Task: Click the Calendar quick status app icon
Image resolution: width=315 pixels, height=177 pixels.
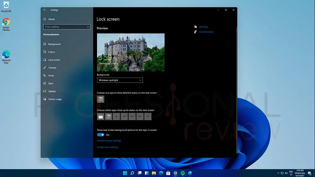Action: (x=108, y=117)
